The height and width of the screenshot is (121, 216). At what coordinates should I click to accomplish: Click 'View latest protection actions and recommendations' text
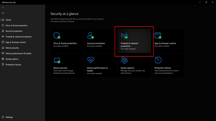[x=166, y=72]
